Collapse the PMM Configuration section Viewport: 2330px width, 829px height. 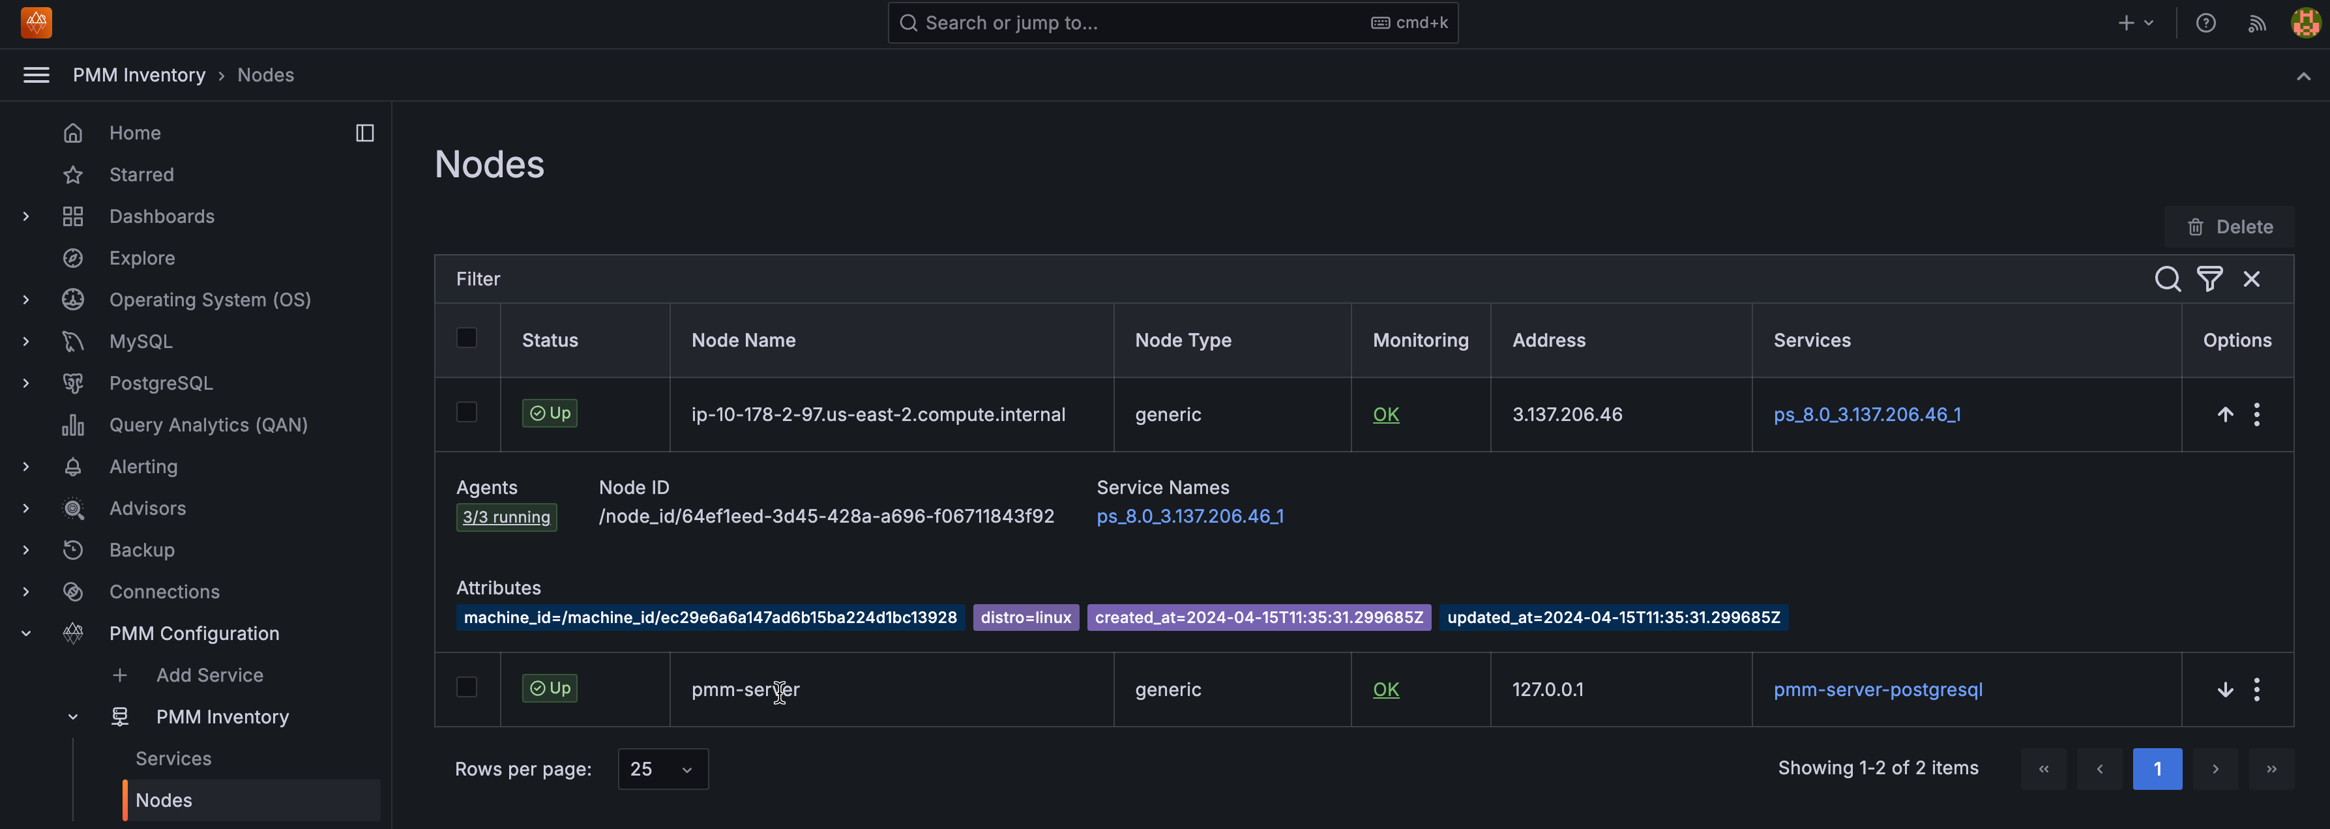26,633
